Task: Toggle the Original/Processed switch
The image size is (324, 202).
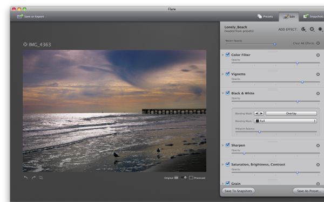Action: pos(184,178)
